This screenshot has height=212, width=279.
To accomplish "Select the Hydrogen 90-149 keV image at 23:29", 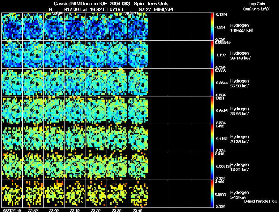I will (96, 54).
